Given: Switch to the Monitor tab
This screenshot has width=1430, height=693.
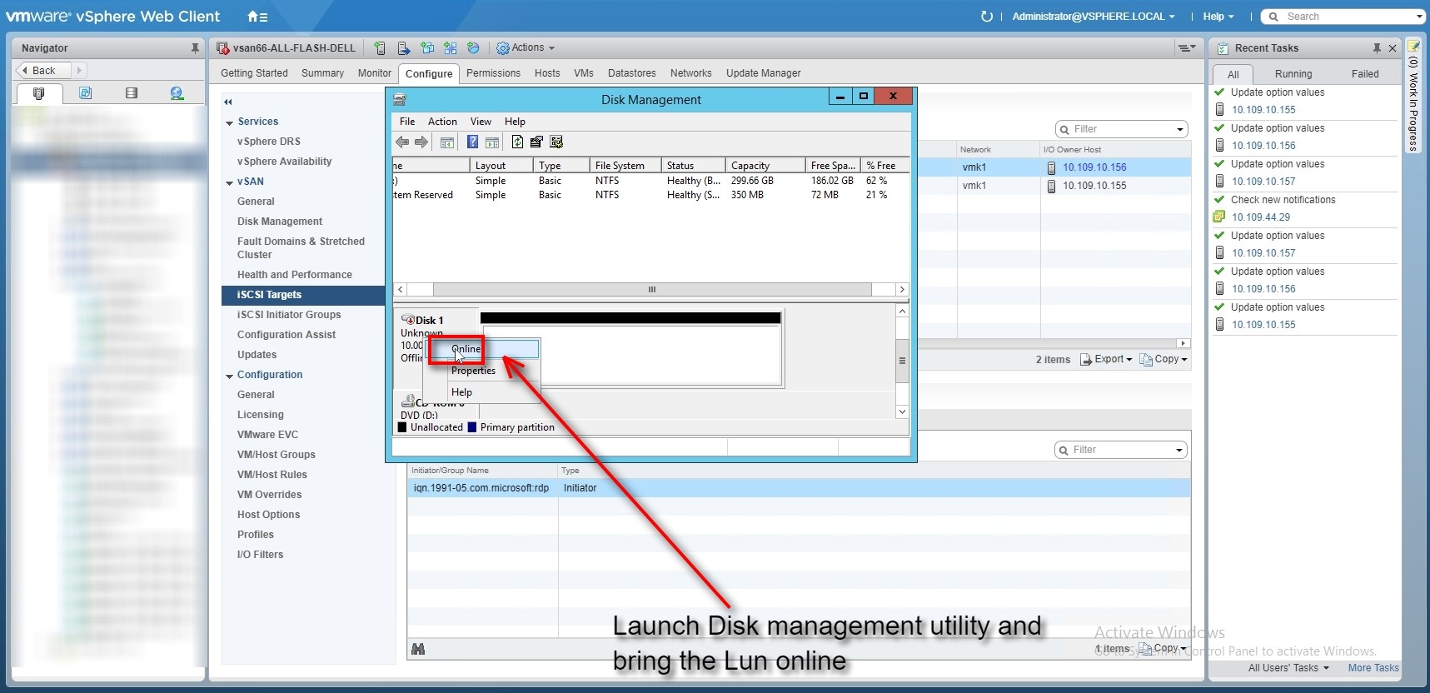Looking at the screenshot, I should pos(374,73).
